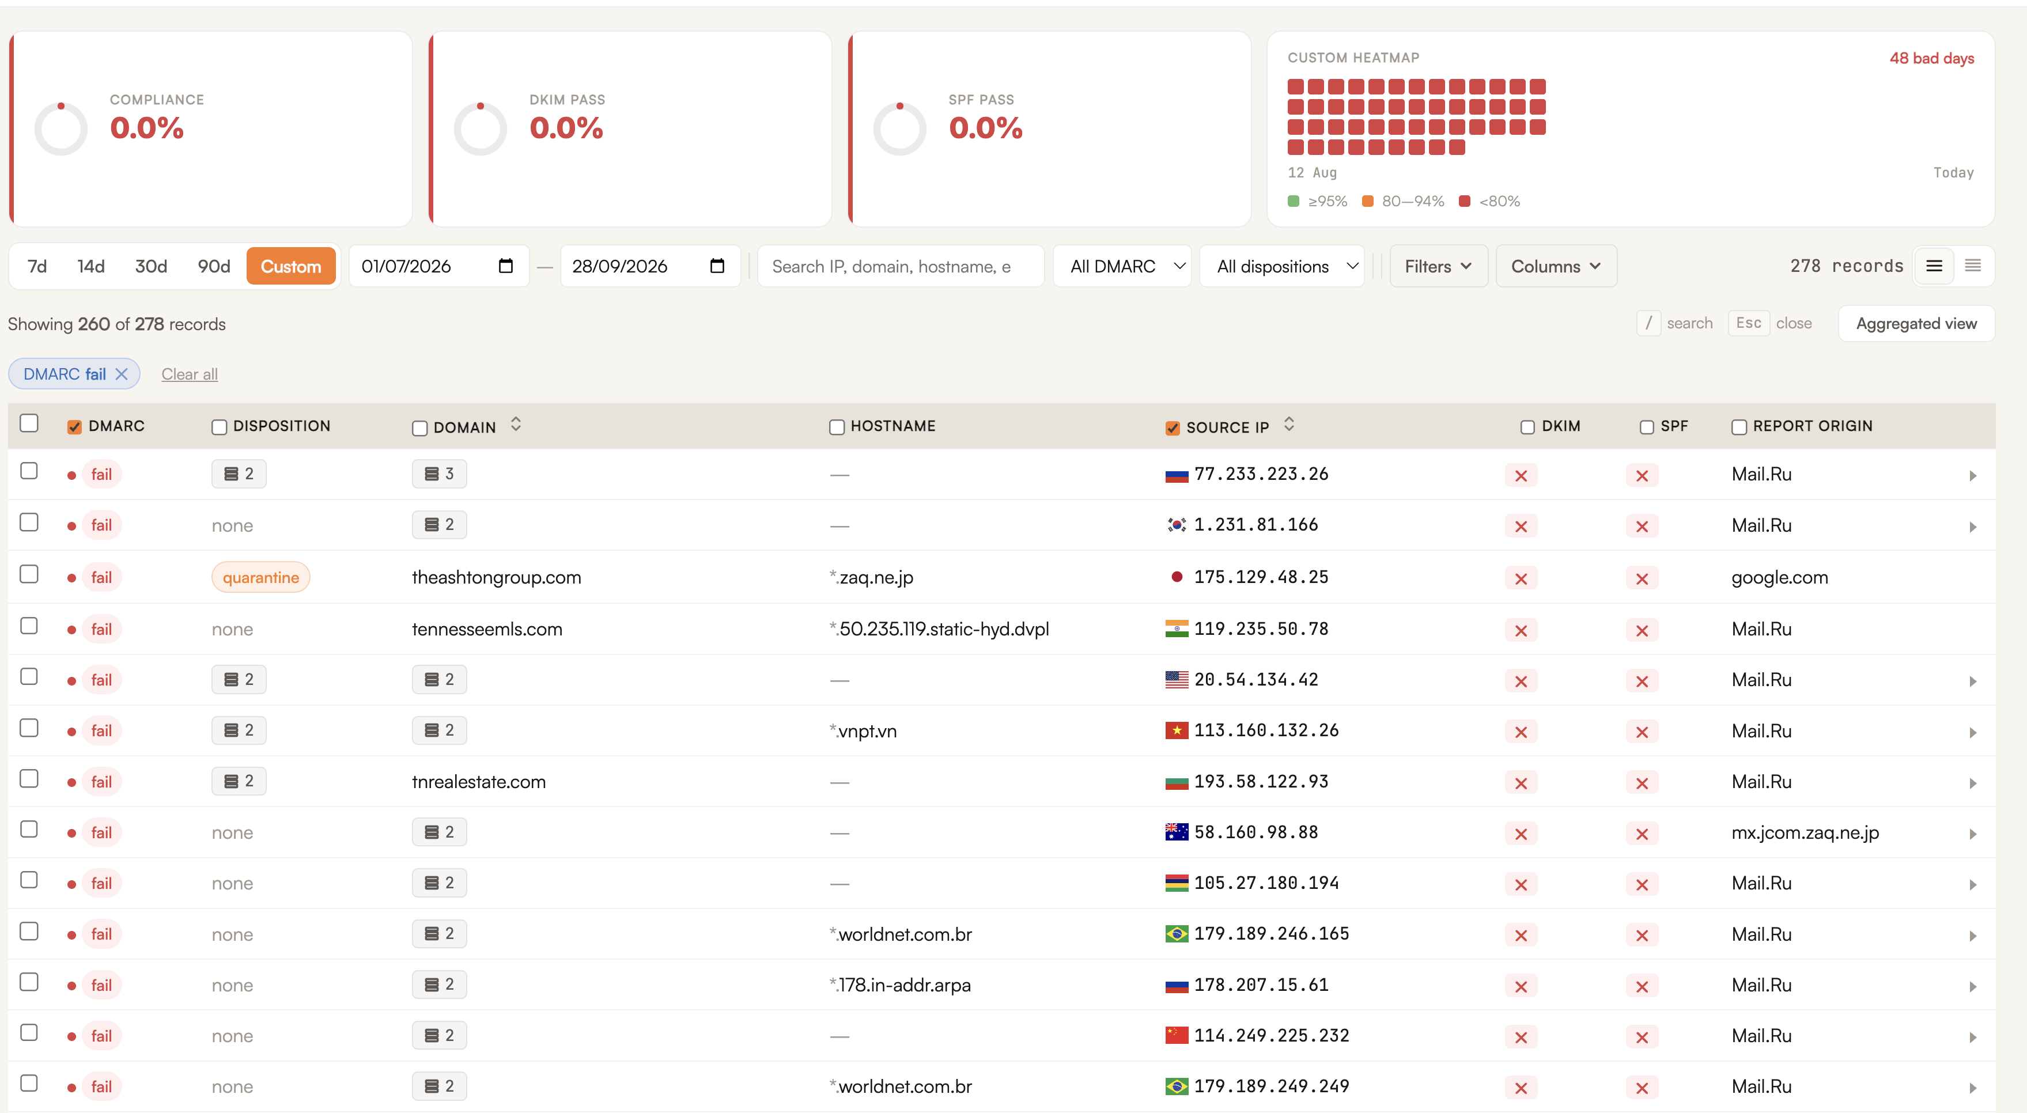Click the Clear all filters link
2027x1113 pixels.
[x=189, y=374]
